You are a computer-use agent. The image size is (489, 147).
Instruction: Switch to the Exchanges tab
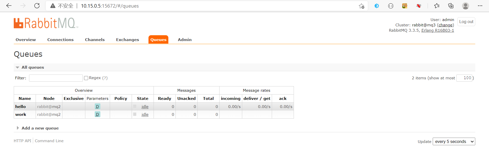127,40
